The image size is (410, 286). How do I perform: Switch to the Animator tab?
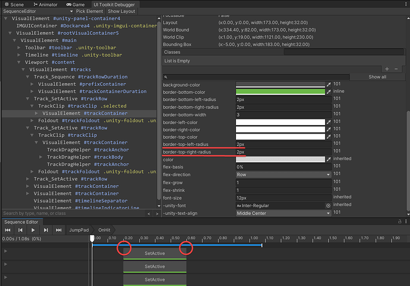point(46,4)
